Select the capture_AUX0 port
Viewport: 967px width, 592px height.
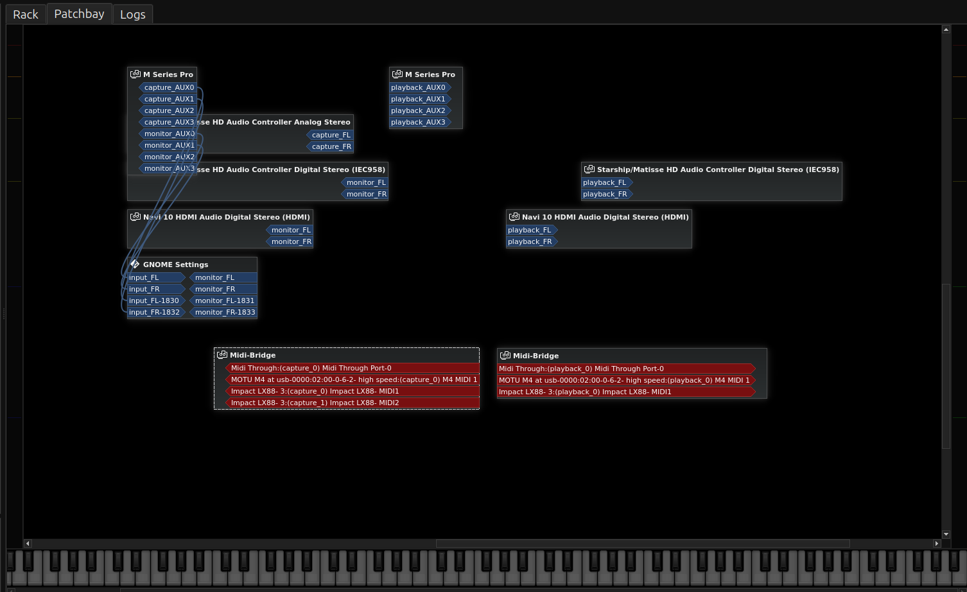(x=168, y=87)
